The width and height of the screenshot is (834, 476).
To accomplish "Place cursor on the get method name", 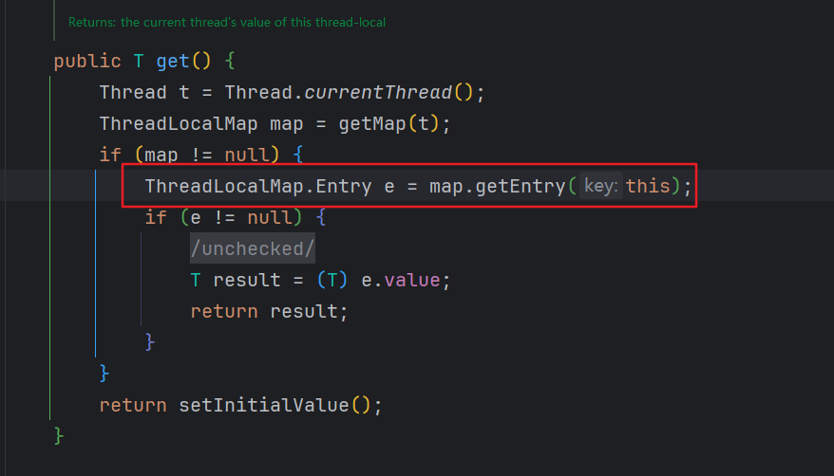I will tap(173, 62).
